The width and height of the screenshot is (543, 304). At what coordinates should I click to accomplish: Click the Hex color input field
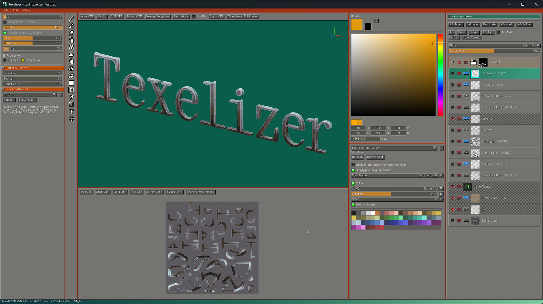coord(366,139)
